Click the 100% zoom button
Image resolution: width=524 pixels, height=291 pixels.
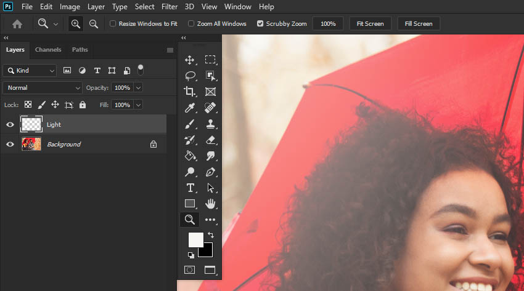(x=328, y=23)
